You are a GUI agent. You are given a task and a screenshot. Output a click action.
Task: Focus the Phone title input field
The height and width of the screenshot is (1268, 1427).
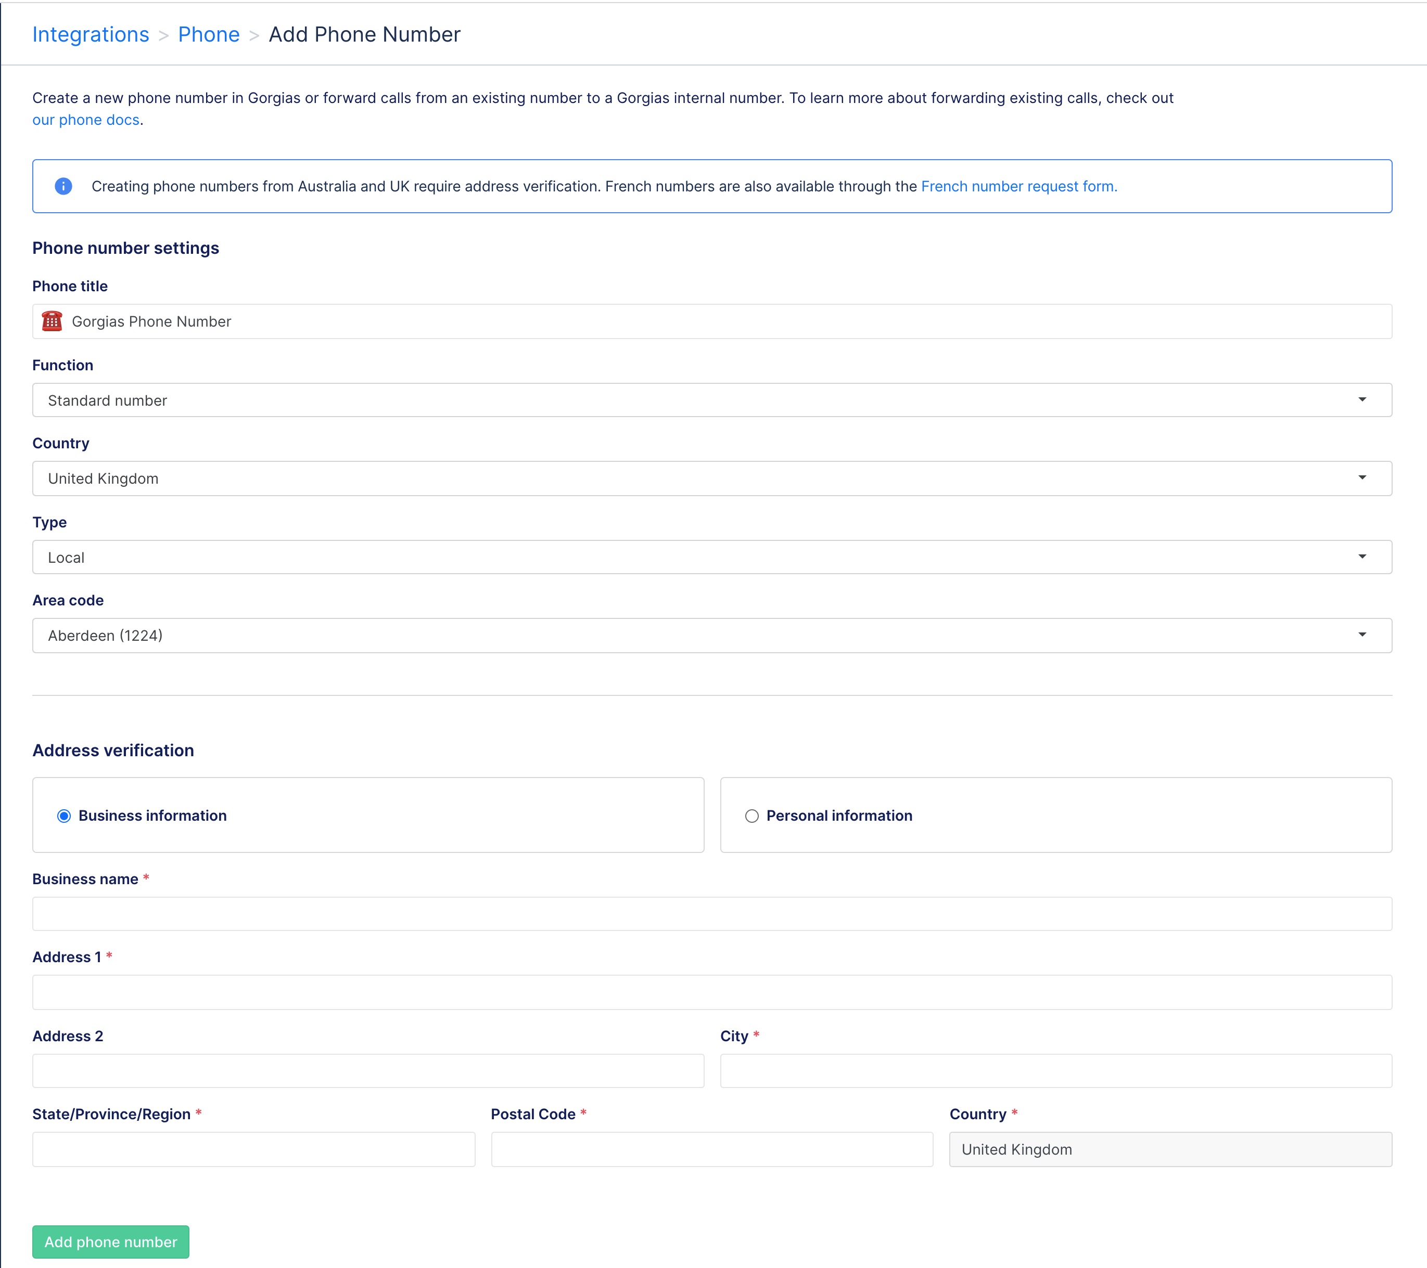click(712, 322)
